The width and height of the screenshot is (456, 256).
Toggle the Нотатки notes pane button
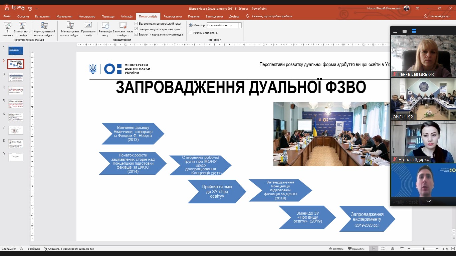pyautogui.click(x=336, y=249)
